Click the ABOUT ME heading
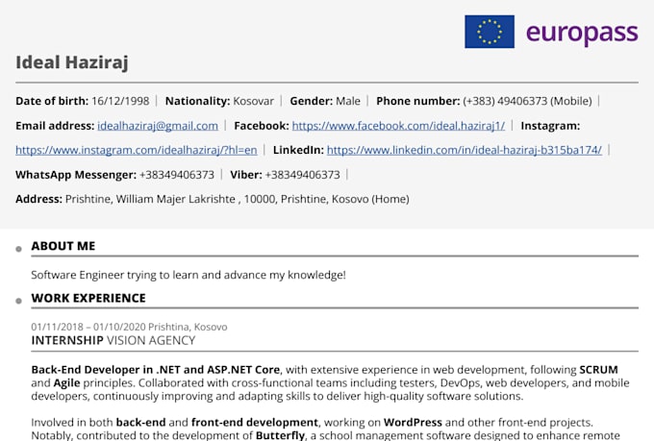The width and height of the screenshot is (654, 441). point(63,246)
